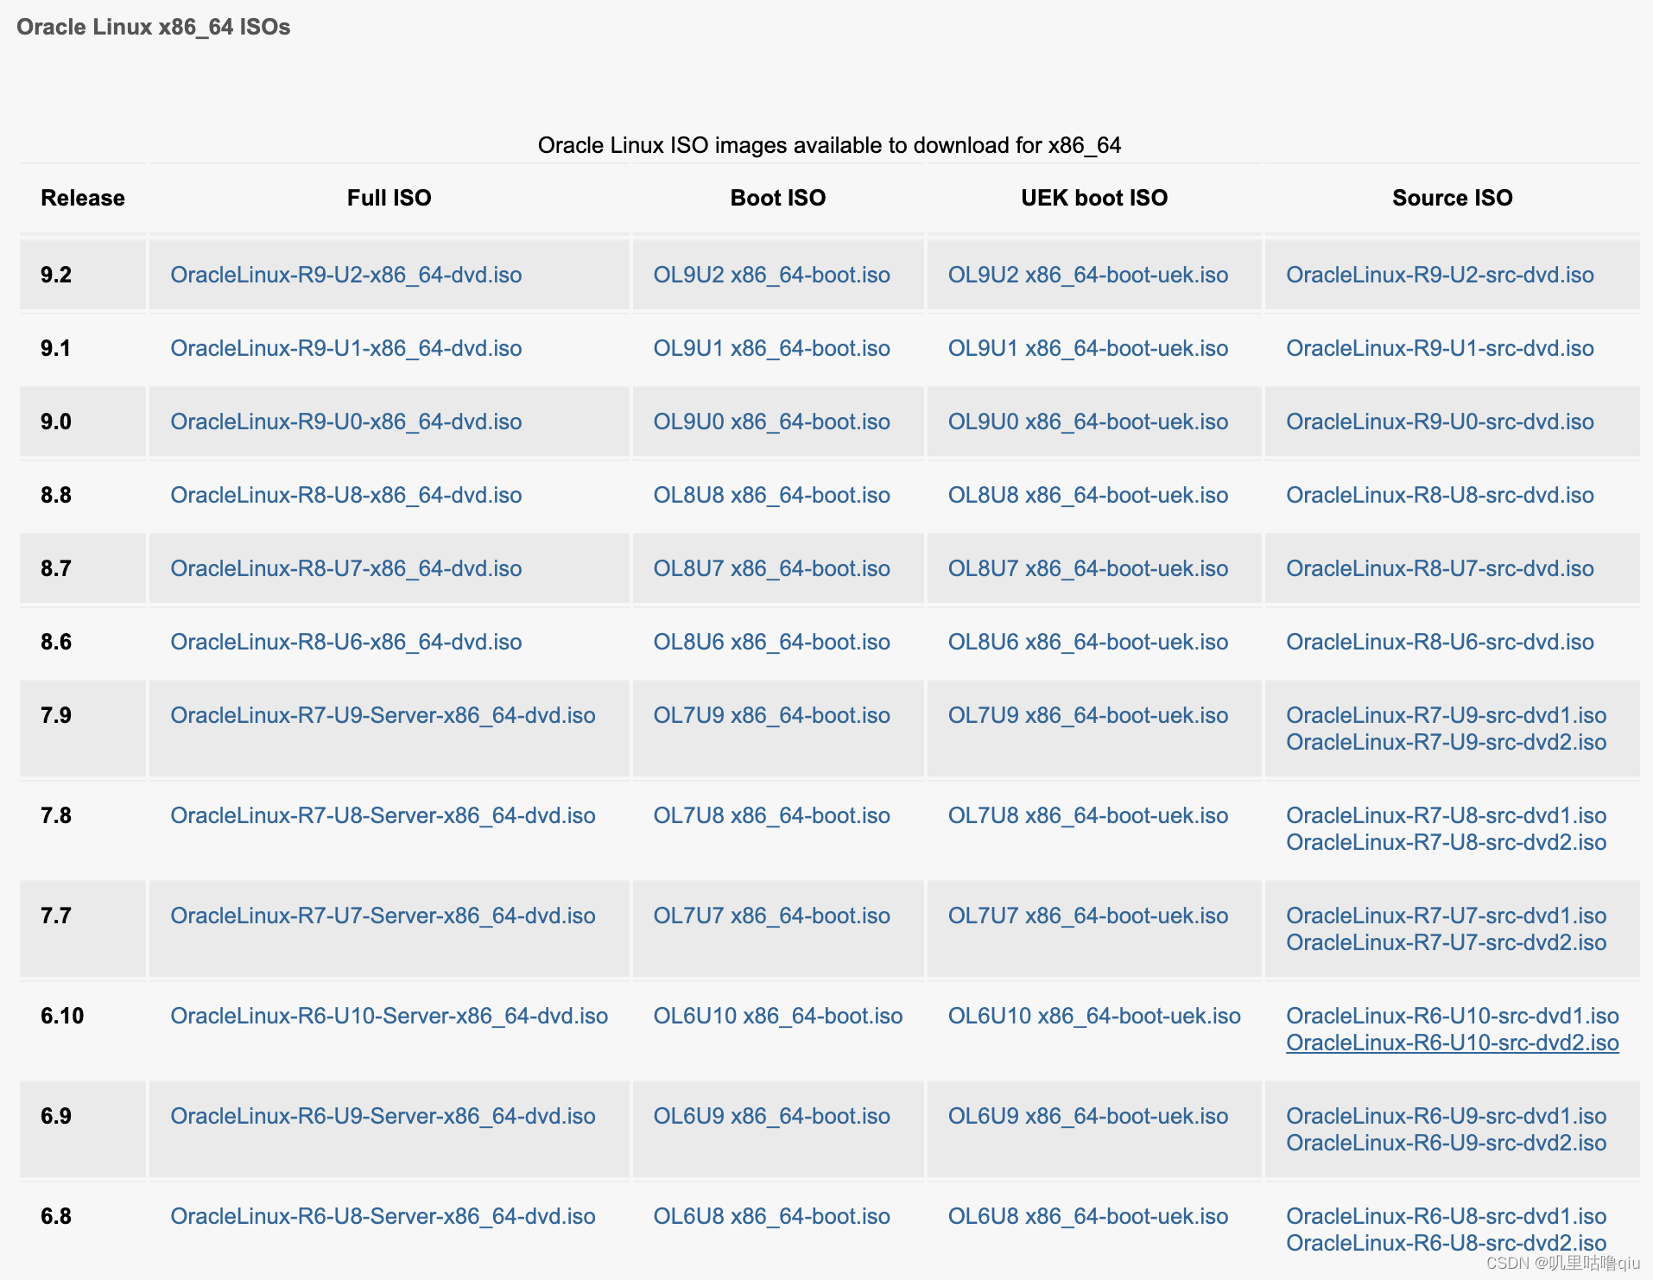
Task: Download OL7U8 x86_64-boot.iso
Action: pyautogui.click(x=771, y=815)
